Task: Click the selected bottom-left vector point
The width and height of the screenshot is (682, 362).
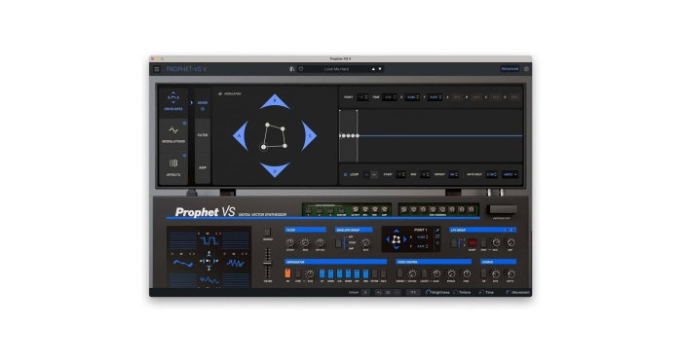Action: (x=263, y=147)
